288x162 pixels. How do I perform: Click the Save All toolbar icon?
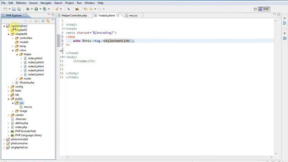coord(19,9)
